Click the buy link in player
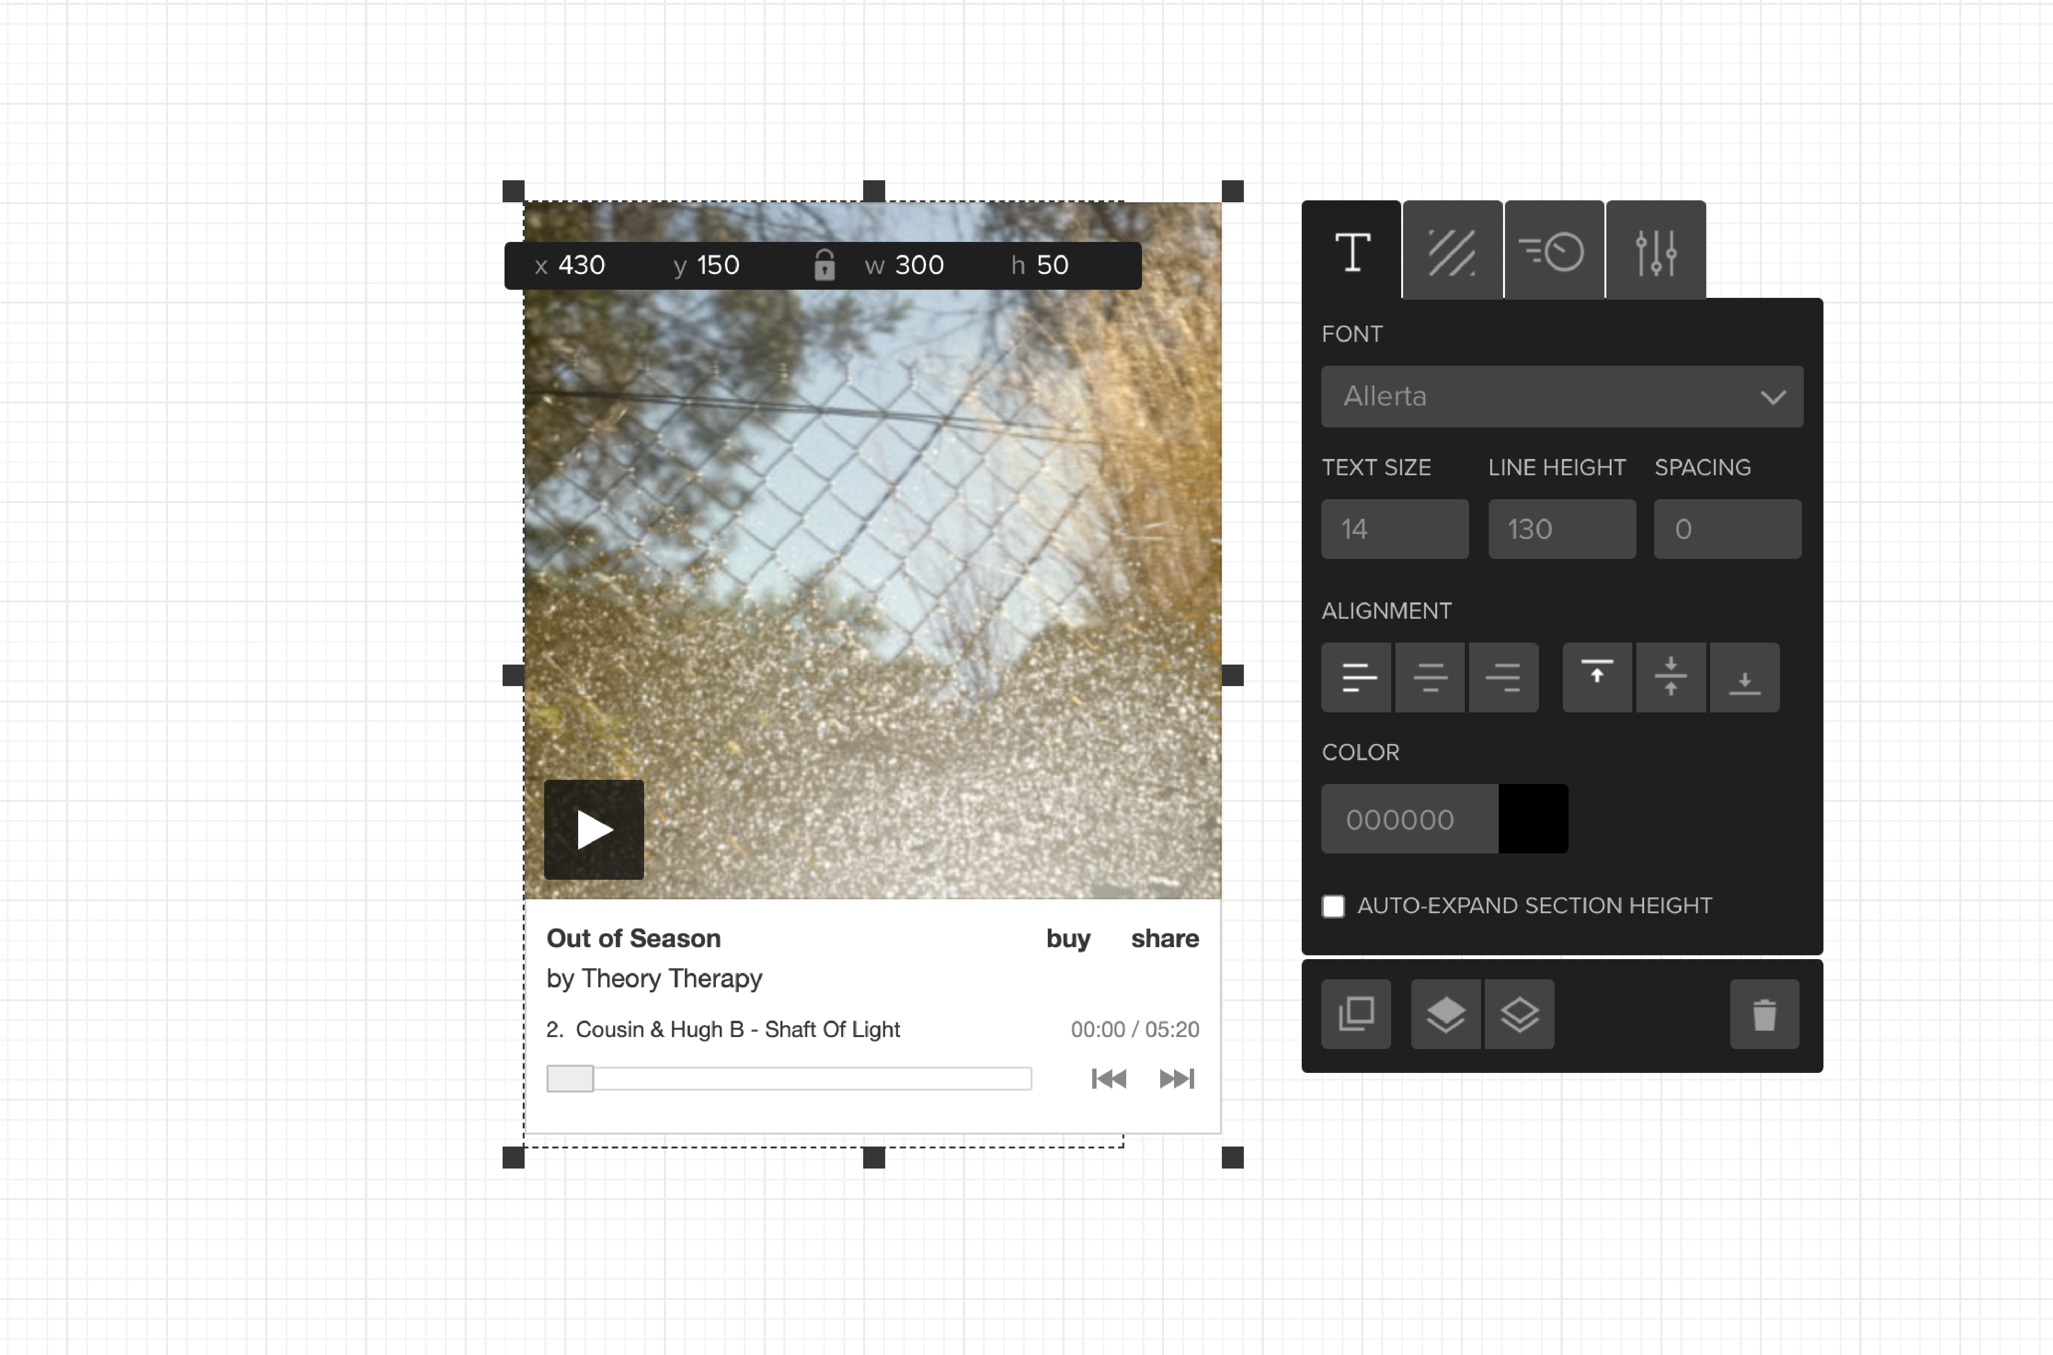2053x1355 pixels. (x=1067, y=939)
